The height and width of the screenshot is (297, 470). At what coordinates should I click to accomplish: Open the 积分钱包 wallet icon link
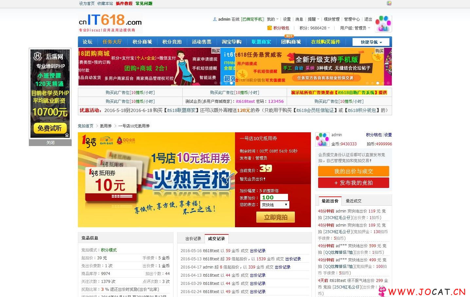[278, 28]
